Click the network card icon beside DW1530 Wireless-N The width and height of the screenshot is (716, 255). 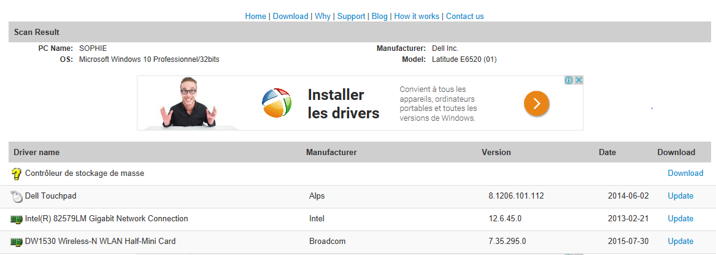click(17, 242)
